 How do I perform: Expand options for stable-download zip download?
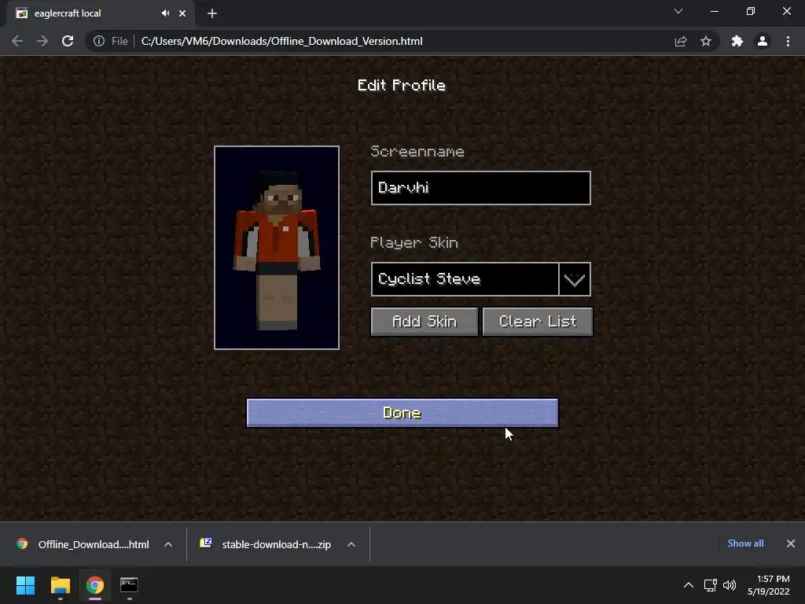pos(351,544)
